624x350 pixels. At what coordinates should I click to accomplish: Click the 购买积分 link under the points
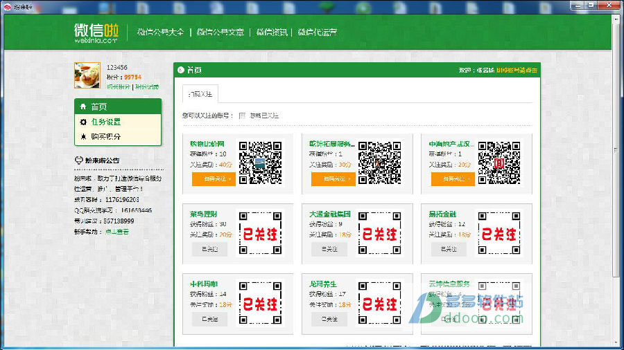pyautogui.click(x=118, y=86)
